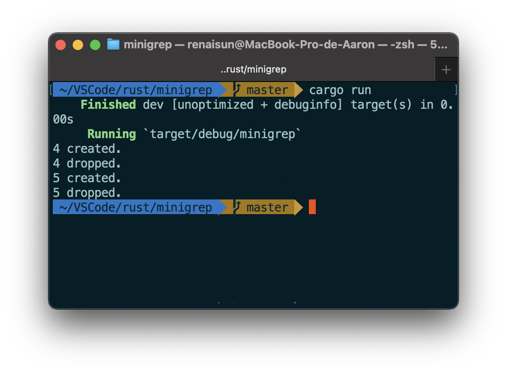Click git branch icon in the bottom prompt
This screenshot has width=507, height=373.
237,207
